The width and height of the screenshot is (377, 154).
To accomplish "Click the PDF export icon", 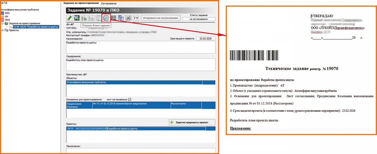I will point(114,18).
